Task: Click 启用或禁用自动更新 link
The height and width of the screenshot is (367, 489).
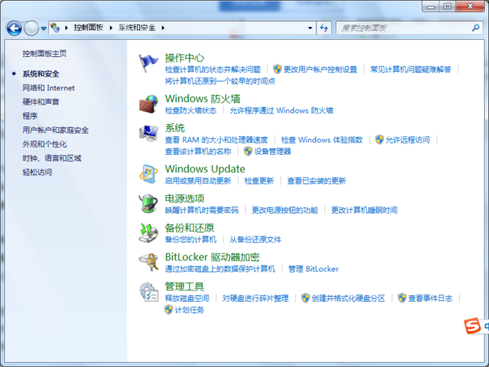Action: click(198, 181)
